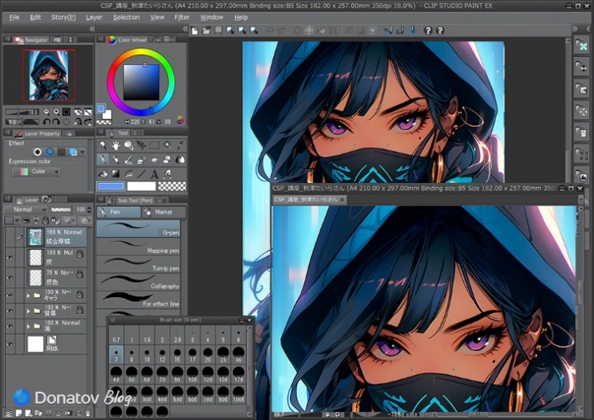594x420 pixels.
Task: Select the white sub color swatch
Action: tap(141, 186)
